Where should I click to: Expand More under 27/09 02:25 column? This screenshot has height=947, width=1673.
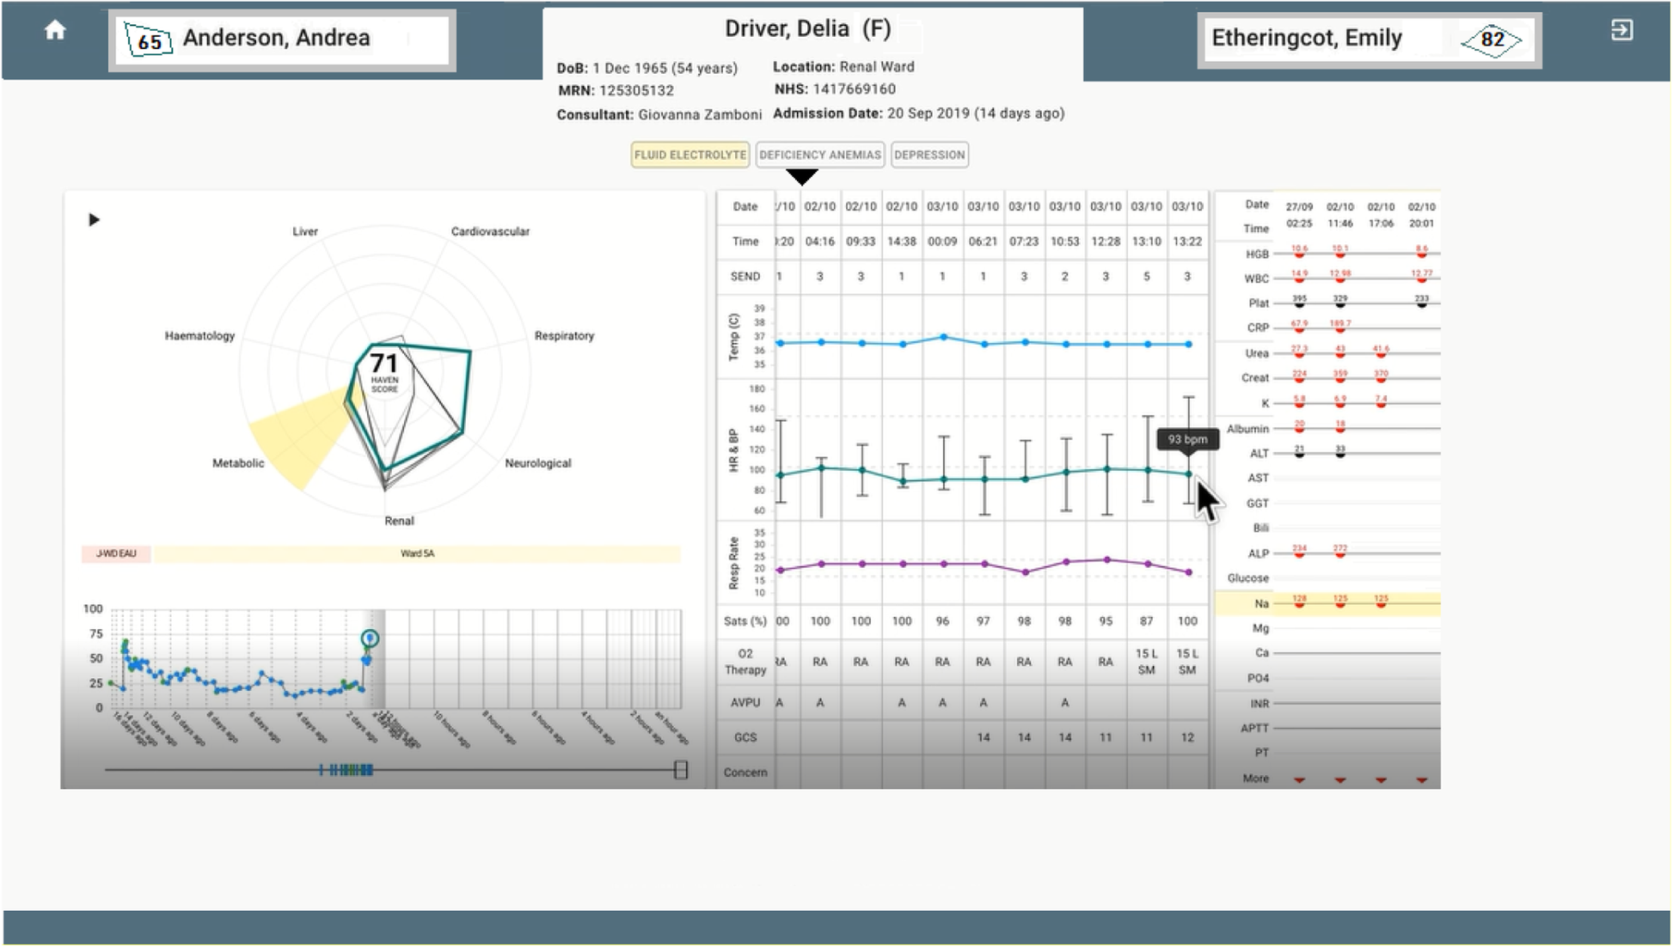click(1299, 779)
